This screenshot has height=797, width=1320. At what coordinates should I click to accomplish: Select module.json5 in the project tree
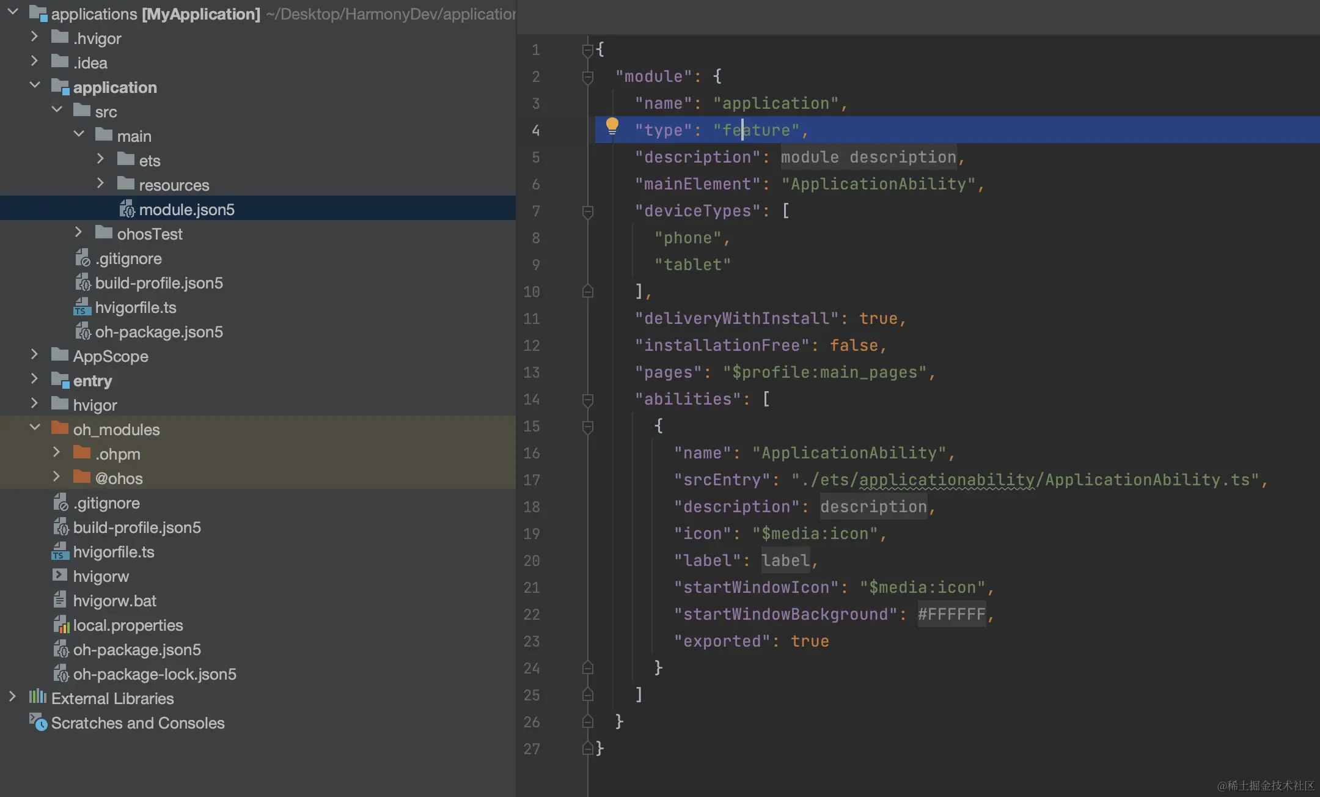(186, 210)
